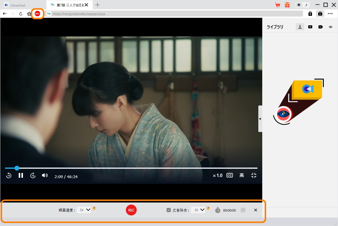Viewport: 338px width, 226px height.
Task: Pause the video playback
Action: tap(21, 175)
